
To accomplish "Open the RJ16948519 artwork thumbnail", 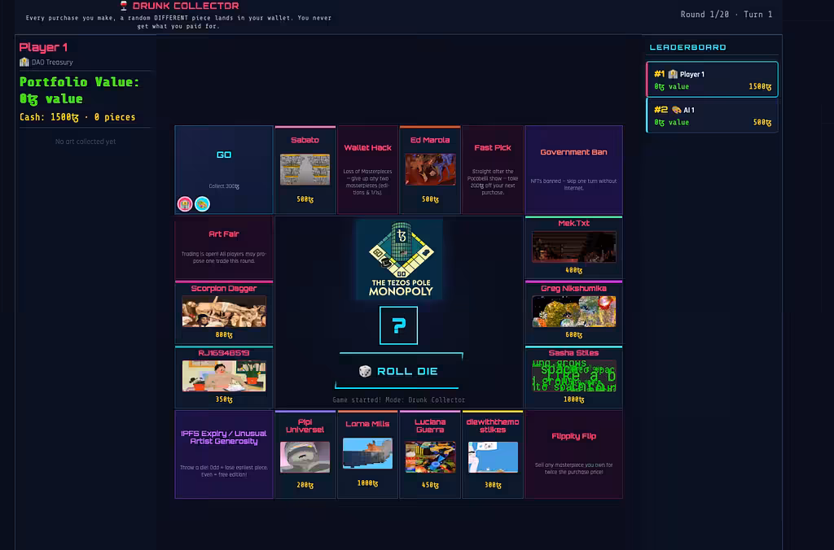I will point(224,376).
